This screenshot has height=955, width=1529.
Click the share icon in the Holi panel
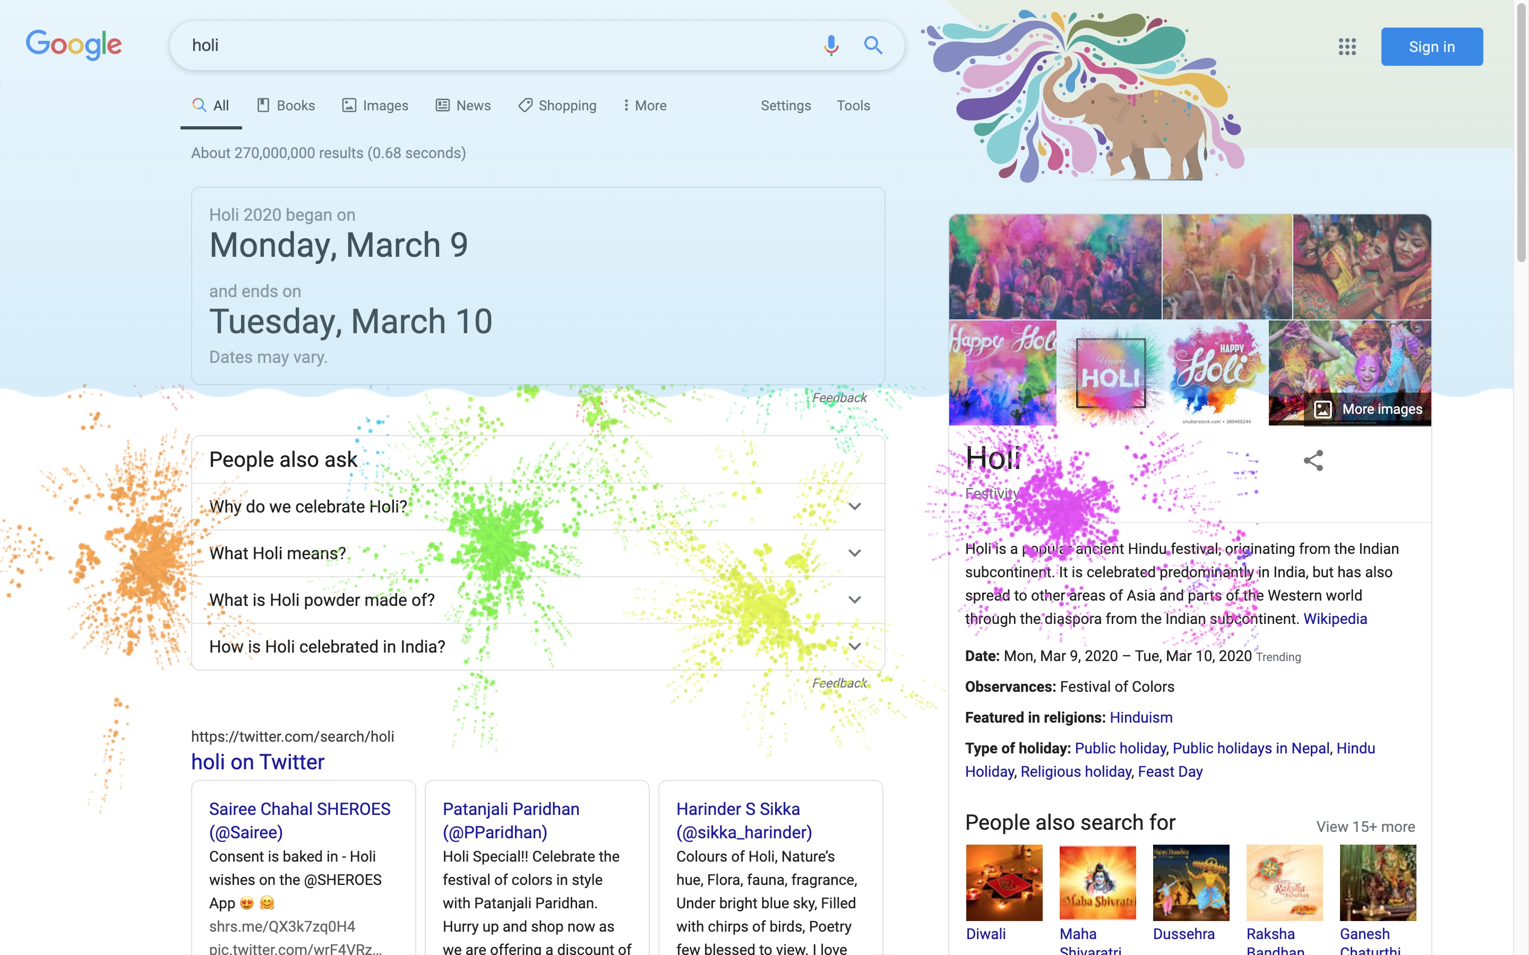pyautogui.click(x=1313, y=462)
